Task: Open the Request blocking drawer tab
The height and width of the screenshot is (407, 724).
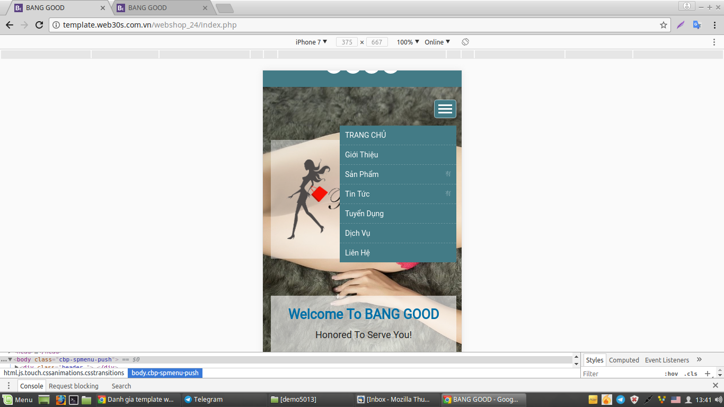Action: coord(74,386)
